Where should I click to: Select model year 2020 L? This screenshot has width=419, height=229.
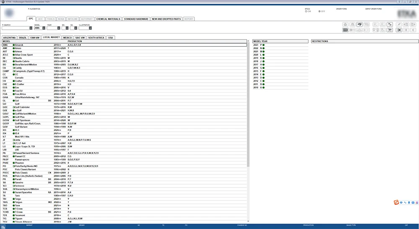(280, 55)
